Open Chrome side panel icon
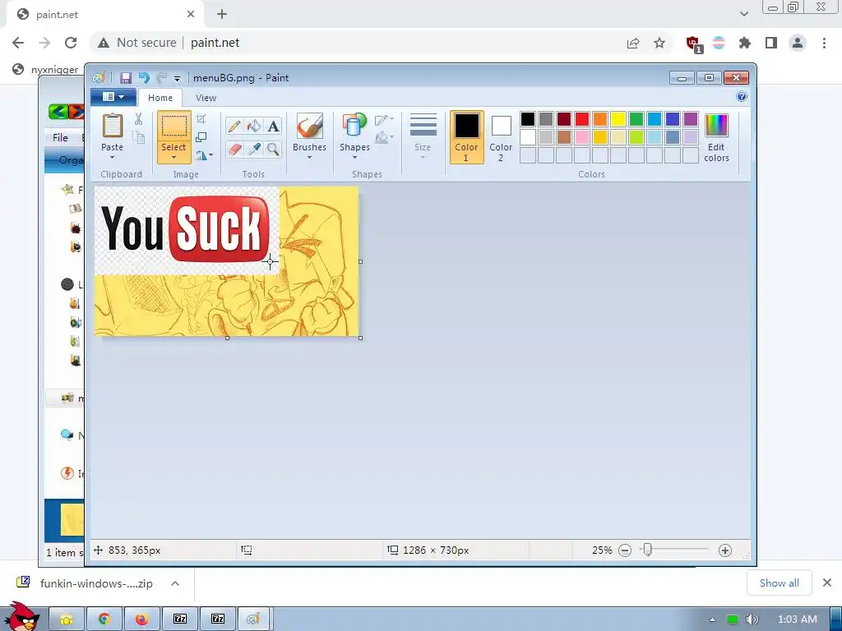The image size is (842, 631). coord(771,43)
